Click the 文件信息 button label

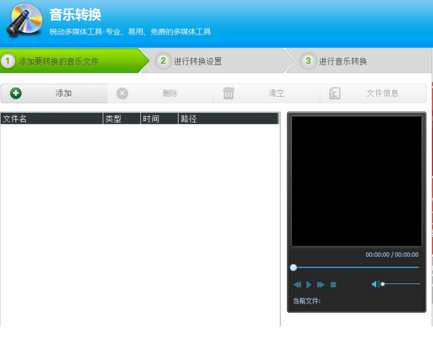click(382, 93)
